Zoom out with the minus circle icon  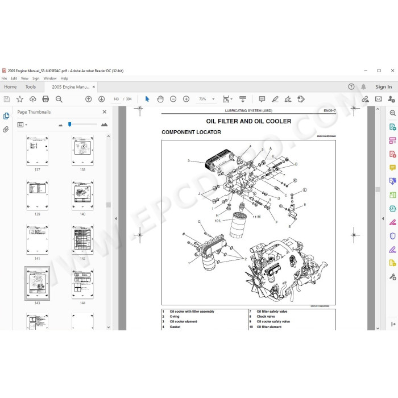click(173, 99)
